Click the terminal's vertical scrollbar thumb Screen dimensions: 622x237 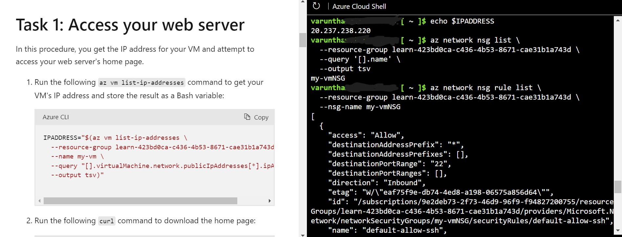[x=618, y=187]
